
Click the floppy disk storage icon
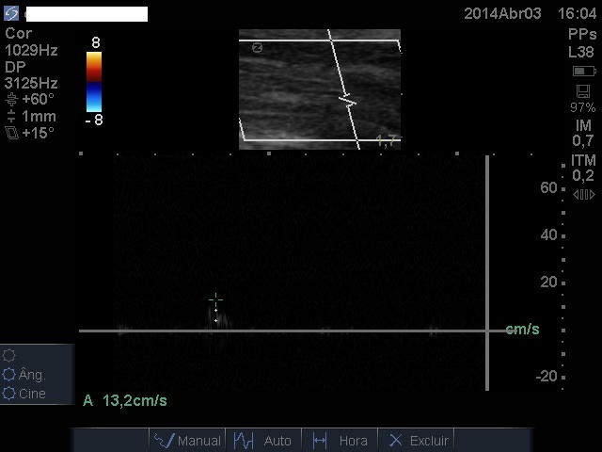pyautogui.click(x=583, y=91)
